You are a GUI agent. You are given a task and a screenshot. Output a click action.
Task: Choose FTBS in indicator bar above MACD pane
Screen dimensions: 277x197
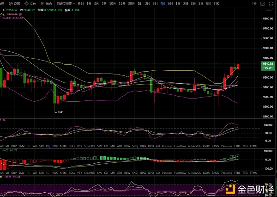237,146
